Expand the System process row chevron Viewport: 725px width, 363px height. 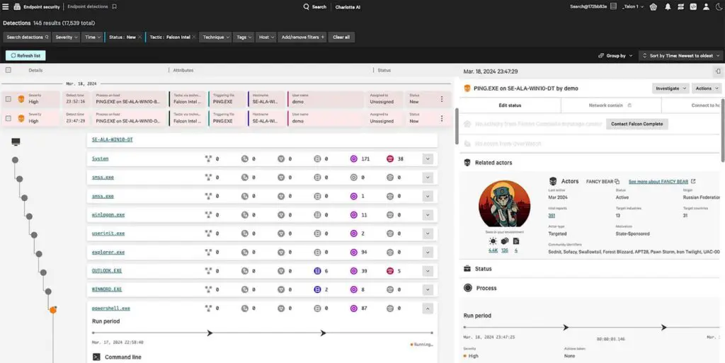point(427,159)
